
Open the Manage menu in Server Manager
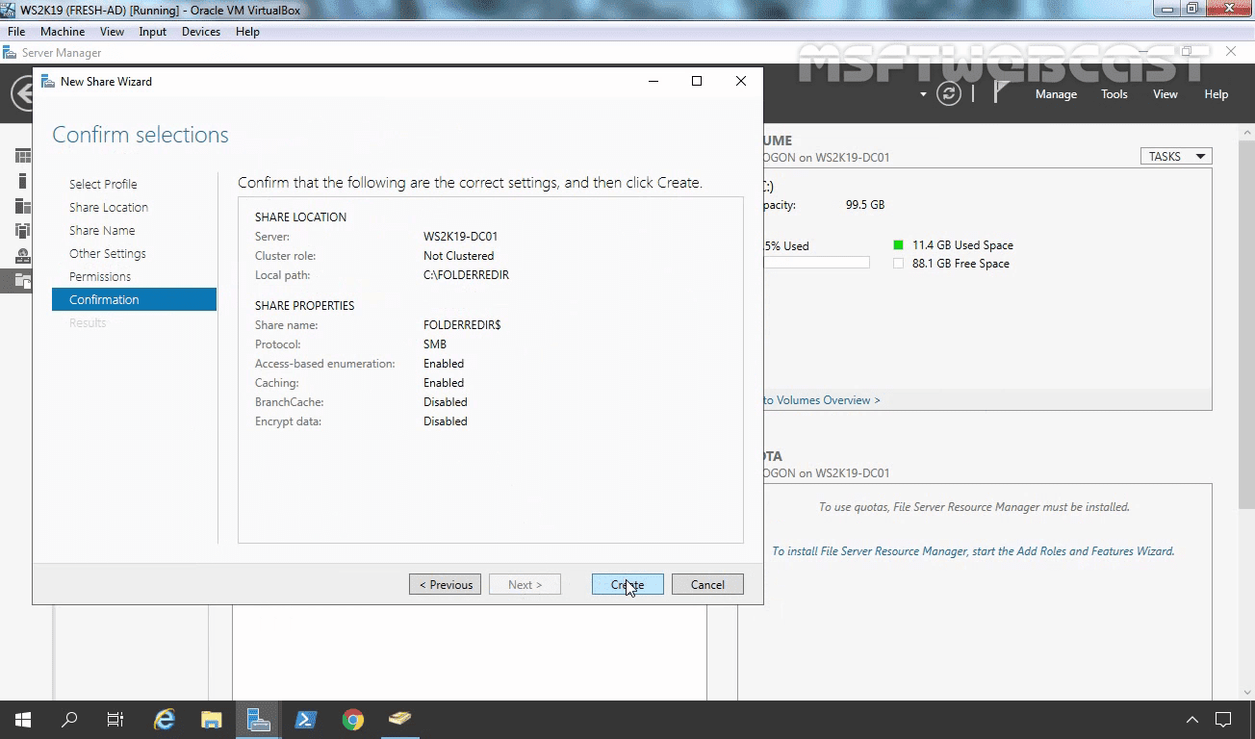(x=1056, y=94)
